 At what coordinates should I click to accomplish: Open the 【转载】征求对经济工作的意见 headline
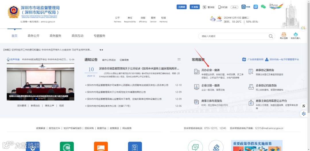(47, 50)
